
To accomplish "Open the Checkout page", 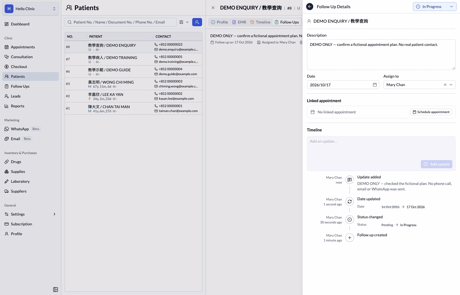I will coord(30,67).
